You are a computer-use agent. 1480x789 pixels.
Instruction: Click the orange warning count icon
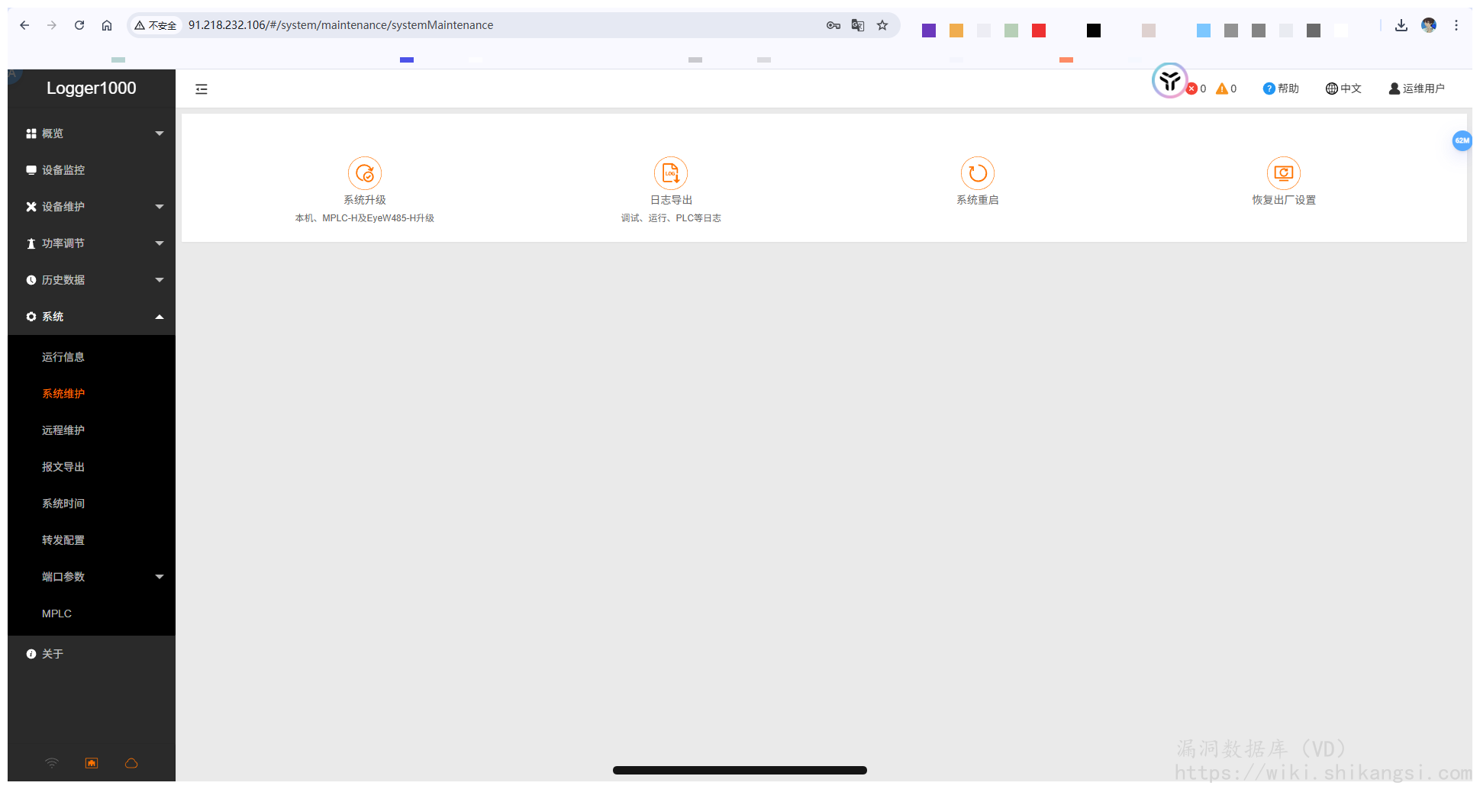click(1222, 89)
